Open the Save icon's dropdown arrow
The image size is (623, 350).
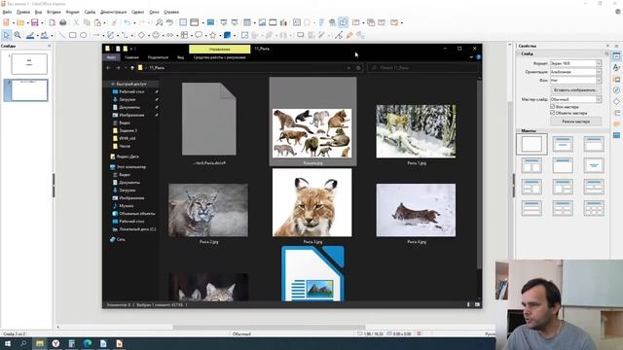(x=42, y=23)
